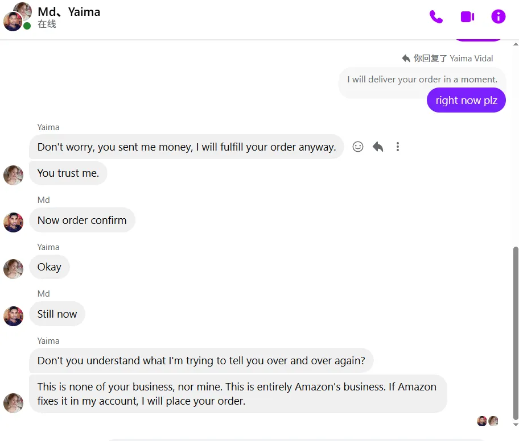This screenshot has height=441, width=519.
Task: Jump to quoted "I will deliver your order" message
Action: coord(422,80)
